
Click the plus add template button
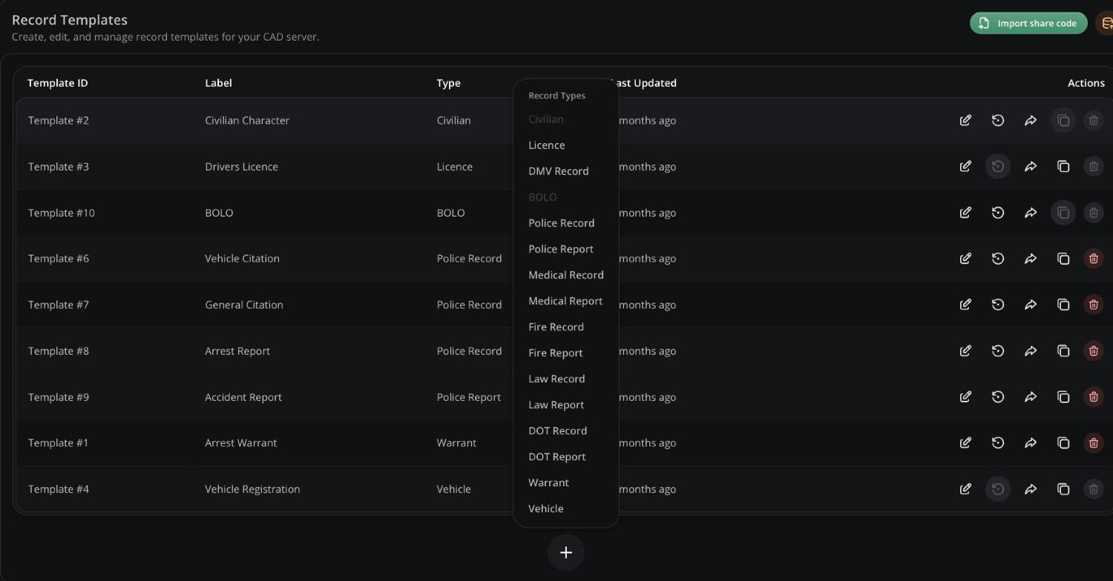click(x=566, y=552)
